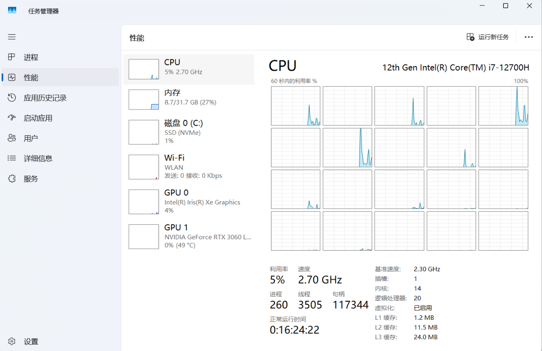This screenshot has width=542, height=351.
Task: Select GPU 1 NVIDIA GeForce RTX 3060
Action: 189,237
